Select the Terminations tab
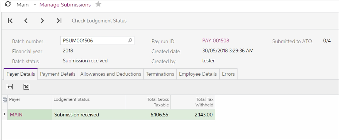The width and height of the screenshot is (339, 140). (160, 74)
